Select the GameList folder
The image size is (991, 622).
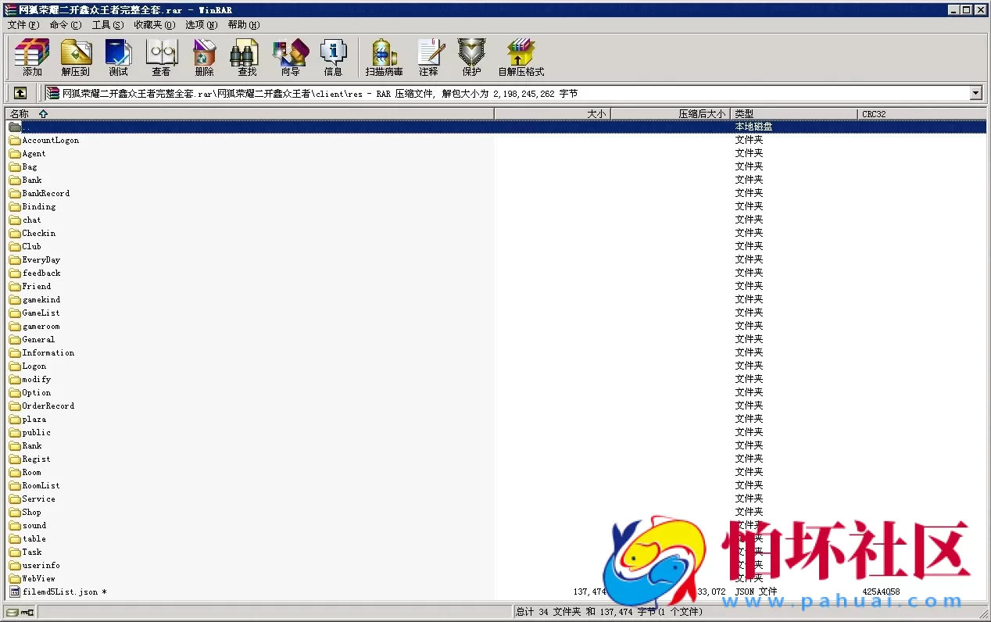[x=41, y=313]
